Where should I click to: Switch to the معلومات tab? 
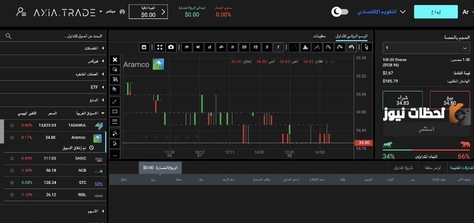click(x=319, y=36)
